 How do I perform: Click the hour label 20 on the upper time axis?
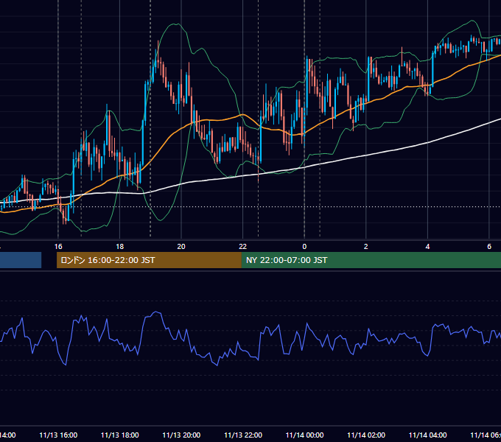click(x=181, y=247)
